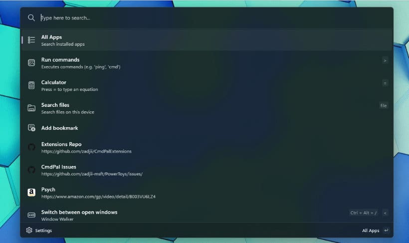
Task: Click the 'file' alias tag
Action: pyautogui.click(x=384, y=105)
